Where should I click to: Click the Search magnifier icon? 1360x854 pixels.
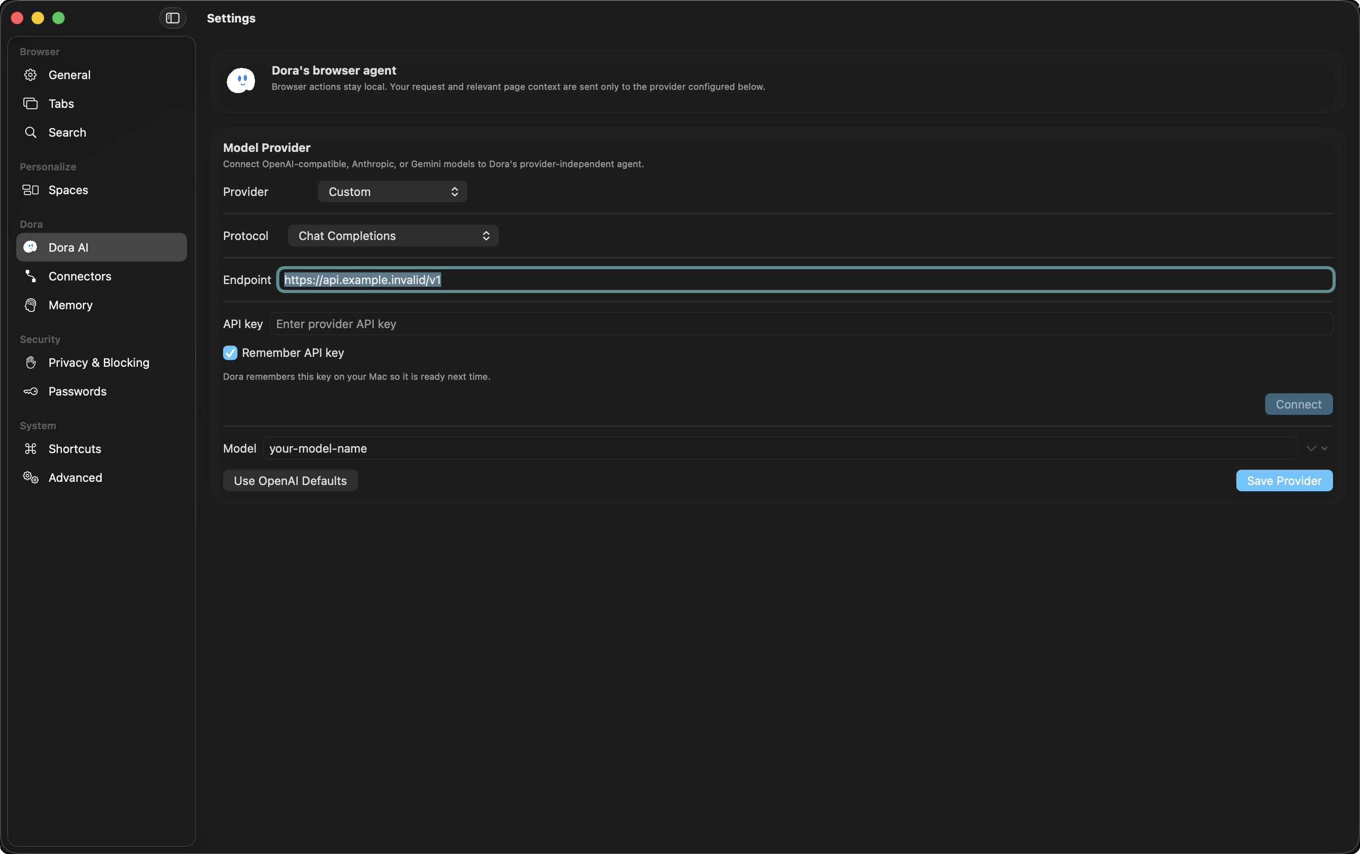(x=31, y=133)
